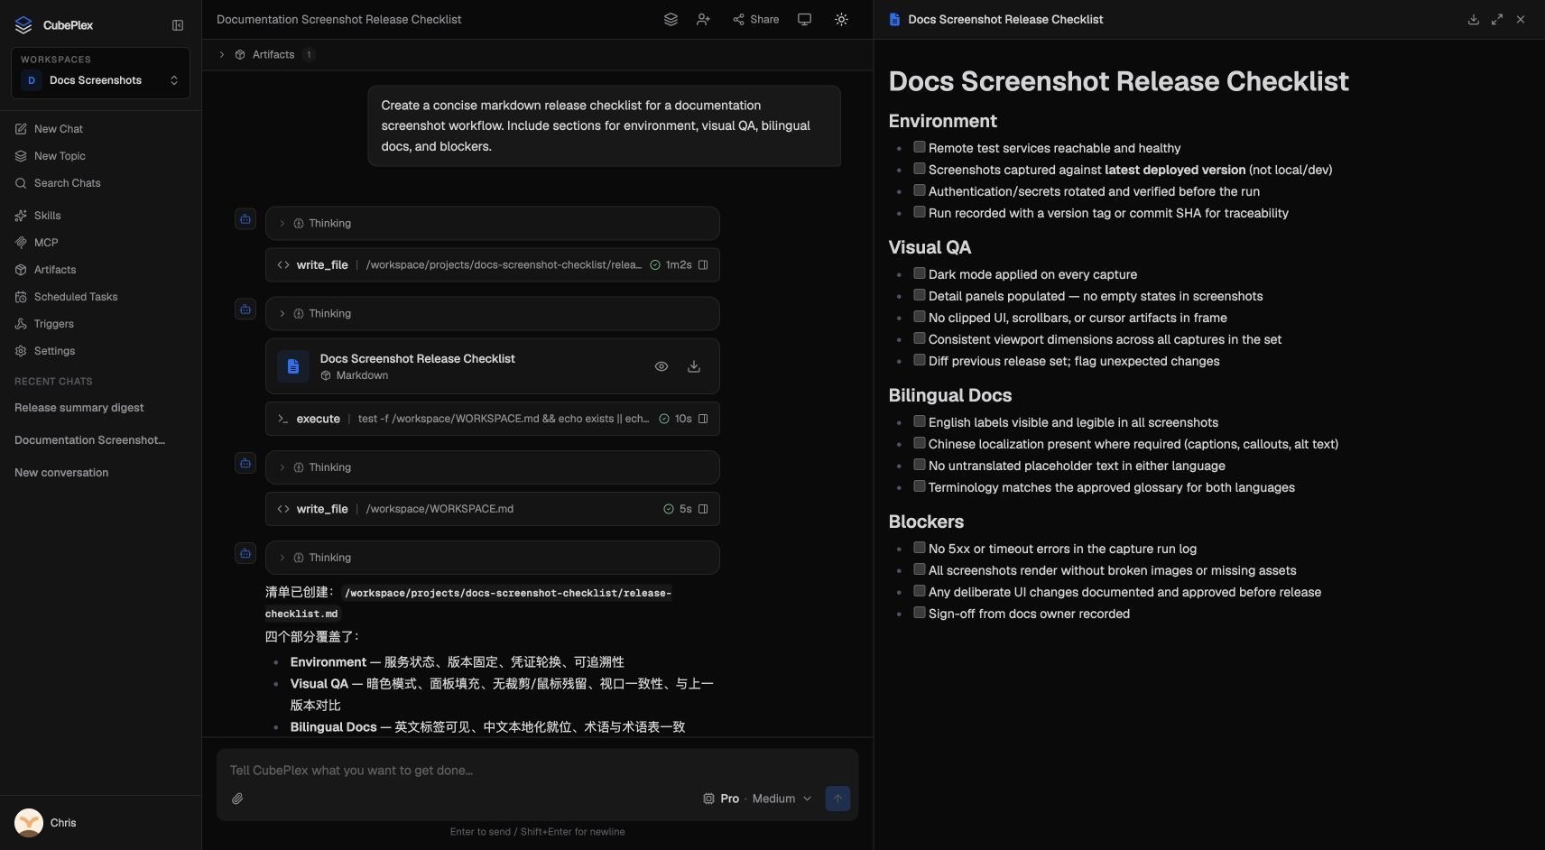Click the Share button
1545x850 pixels.
point(755,19)
